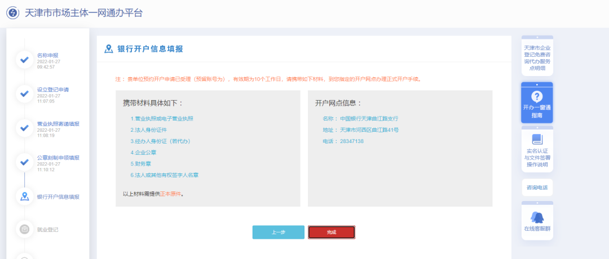Open 设立登记申请 step in sidebar
This screenshot has width=609, height=259.
coord(53,90)
